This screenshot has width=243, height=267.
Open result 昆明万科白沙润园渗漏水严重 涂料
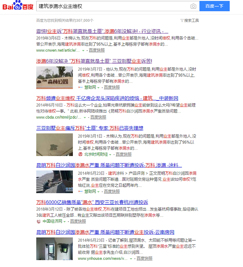[x=109, y=165]
